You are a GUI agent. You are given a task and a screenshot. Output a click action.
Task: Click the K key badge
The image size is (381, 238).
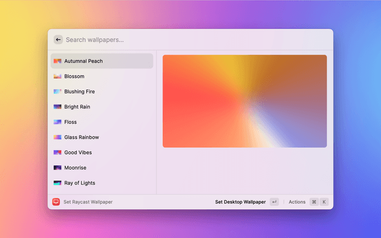click(324, 202)
